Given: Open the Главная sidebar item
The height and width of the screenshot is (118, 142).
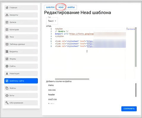Looking at the screenshot, I should [x=21, y=7].
